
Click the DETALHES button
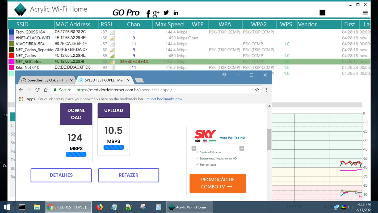click(61, 175)
